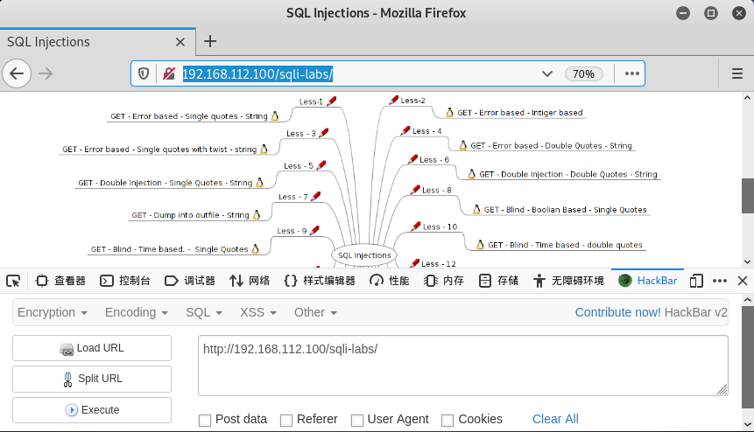Enable the Referer checkbox
Screen dimensions: 754x432
coord(286,421)
